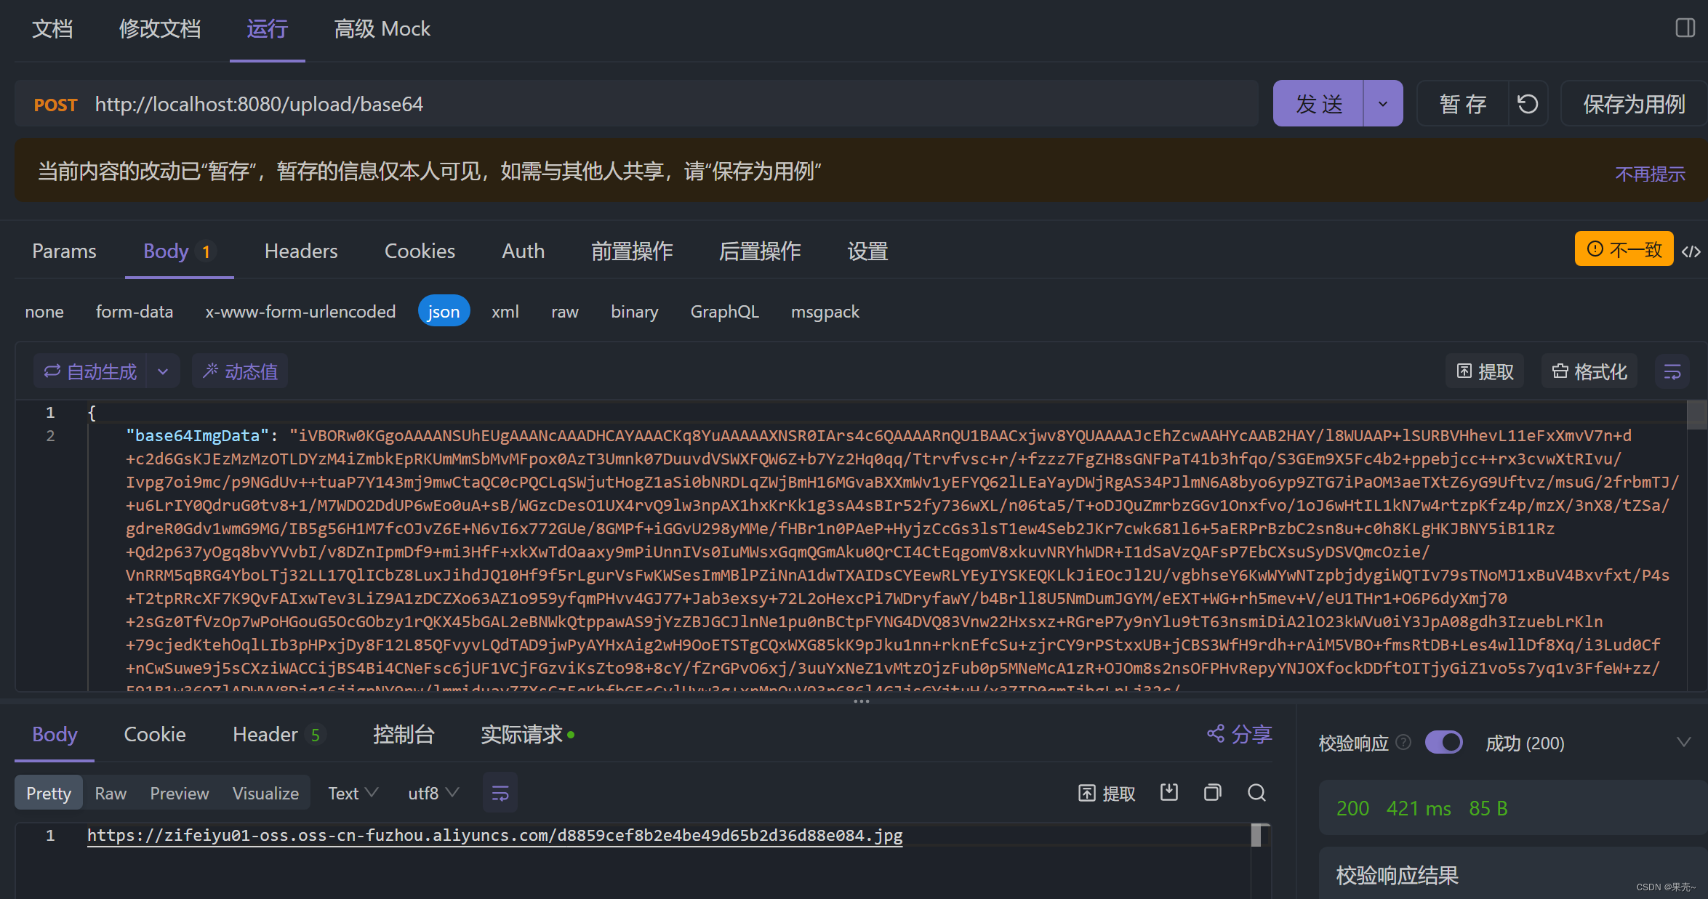The image size is (1708, 899).
Task: Select the none body type
Action: (44, 312)
